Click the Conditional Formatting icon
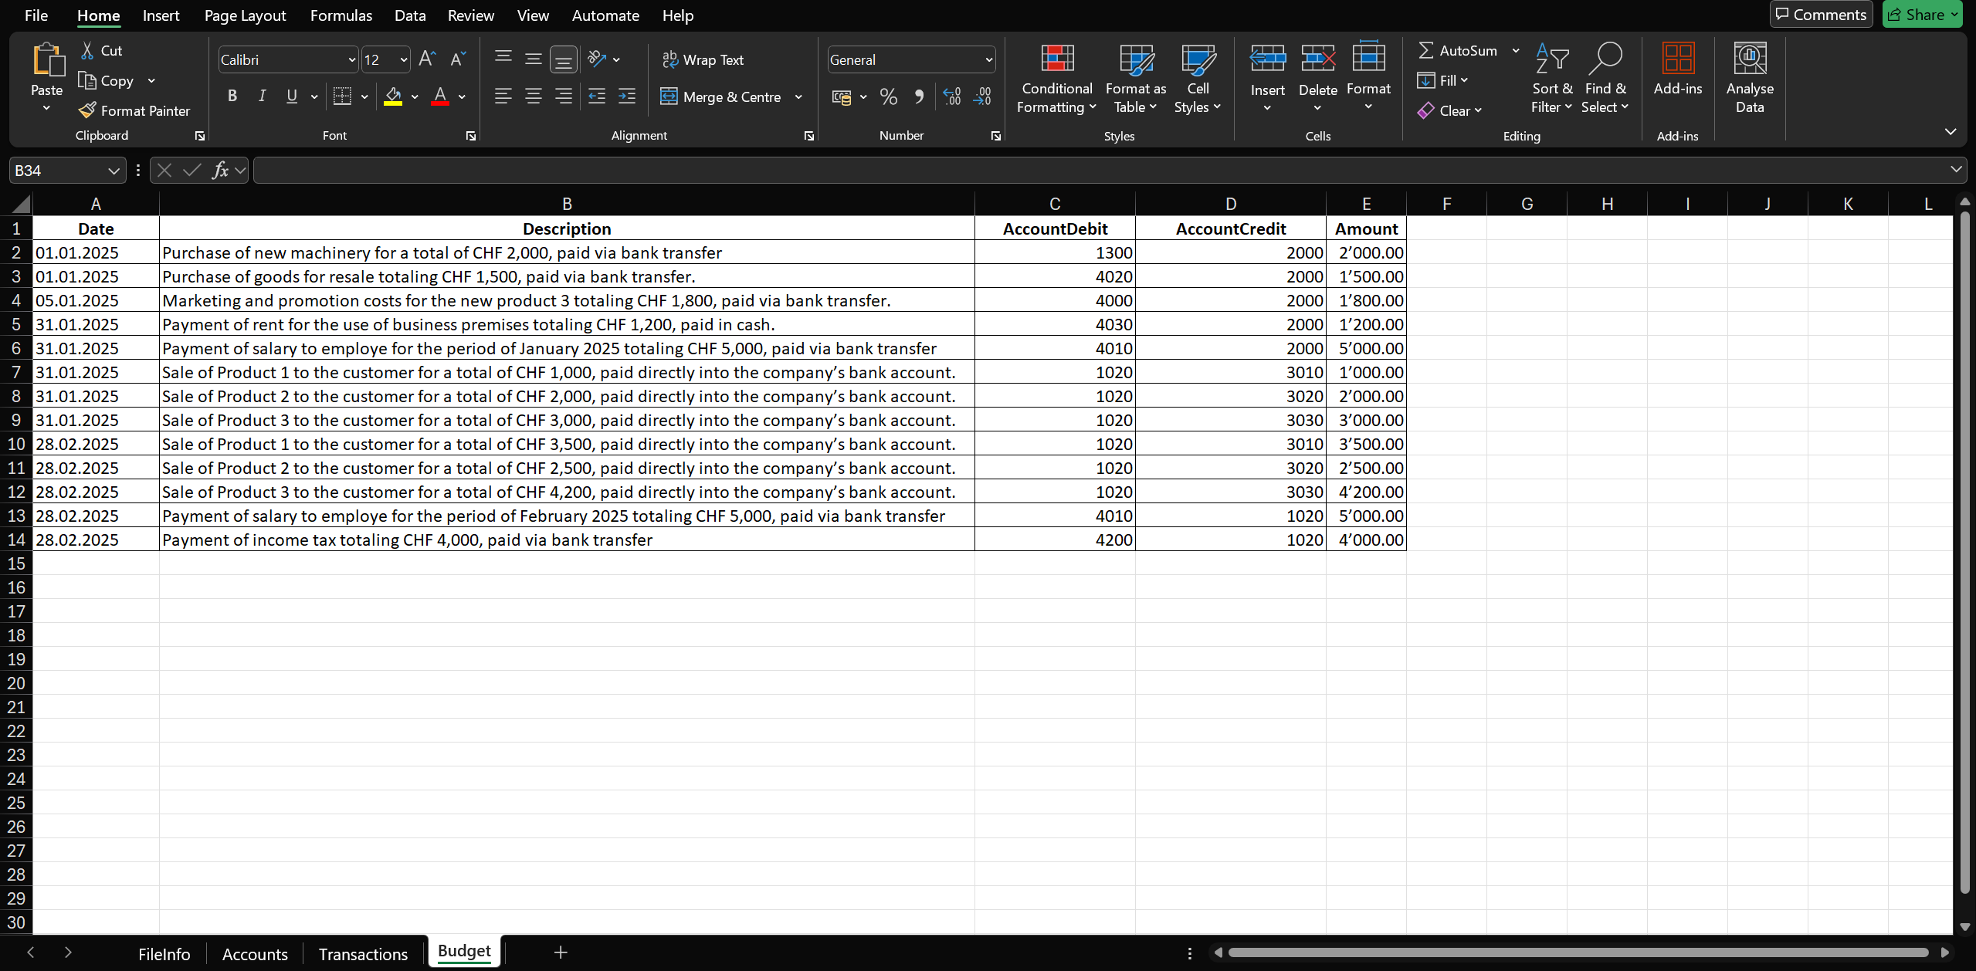This screenshot has width=1976, height=971. (x=1056, y=59)
